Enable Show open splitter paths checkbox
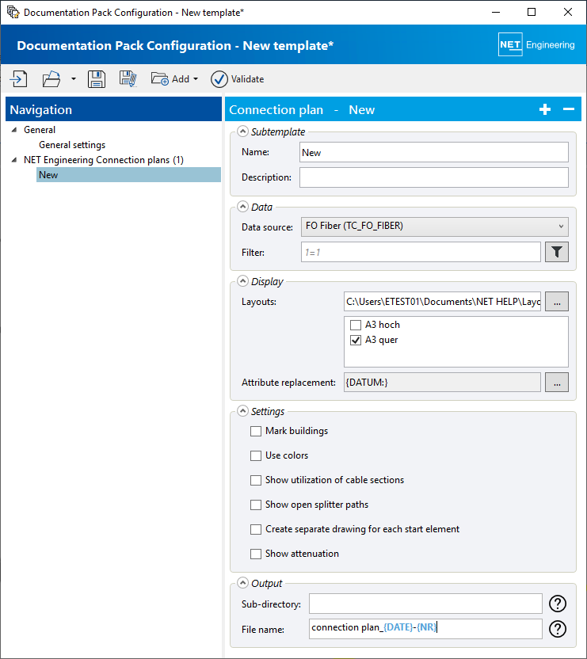Image resolution: width=587 pixels, height=659 pixels. [x=256, y=505]
